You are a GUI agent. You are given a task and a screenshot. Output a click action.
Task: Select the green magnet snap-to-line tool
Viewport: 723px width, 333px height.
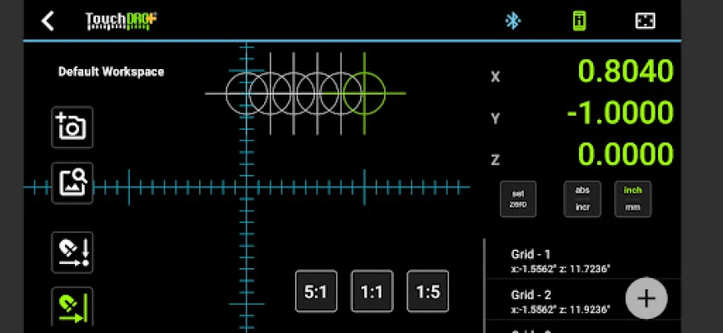click(x=72, y=306)
